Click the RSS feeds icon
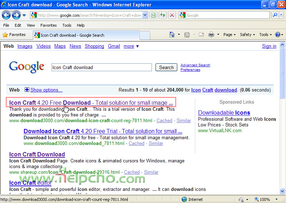The image size is (286, 203). (x=187, y=35)
